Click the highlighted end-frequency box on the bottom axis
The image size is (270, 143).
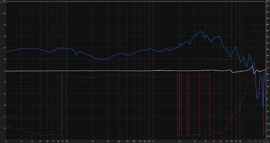[x=266, y=141]
